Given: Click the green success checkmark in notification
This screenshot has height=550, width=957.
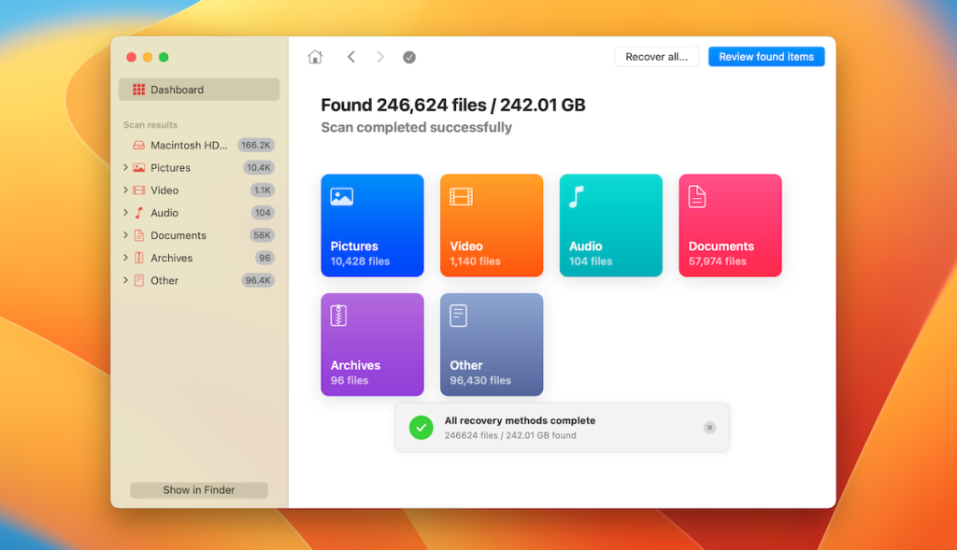Looking at the screenshot, I should pos(421,428).
